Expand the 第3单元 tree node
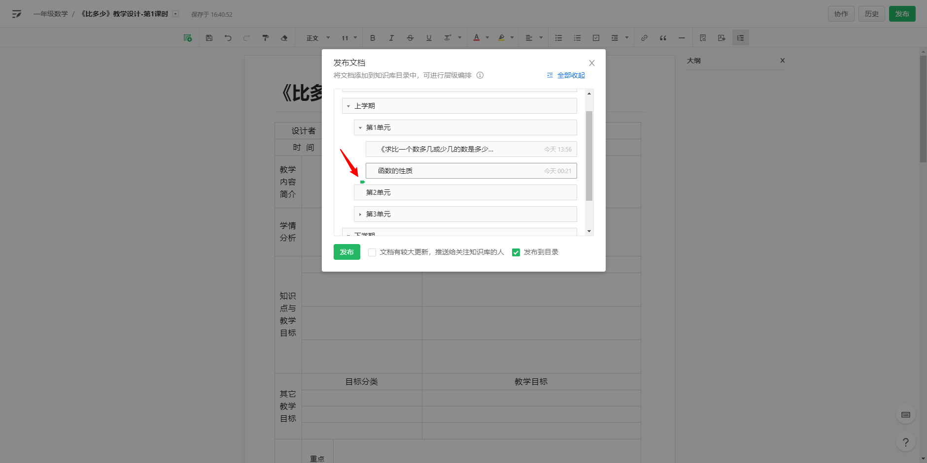927x463 pixels. coord(360,215)
